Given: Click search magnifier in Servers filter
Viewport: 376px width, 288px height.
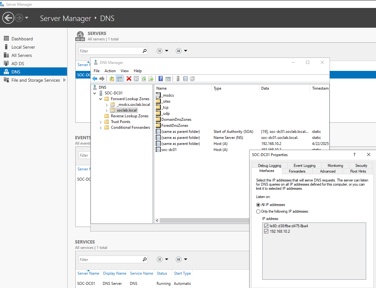Looking at the screenshot, I should click(x=145, y=51).
